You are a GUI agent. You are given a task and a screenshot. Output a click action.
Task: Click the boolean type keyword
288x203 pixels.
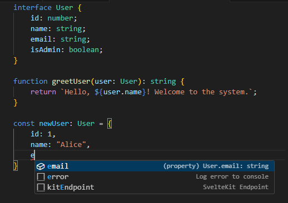pyautogui.click(x=84, y=50)
